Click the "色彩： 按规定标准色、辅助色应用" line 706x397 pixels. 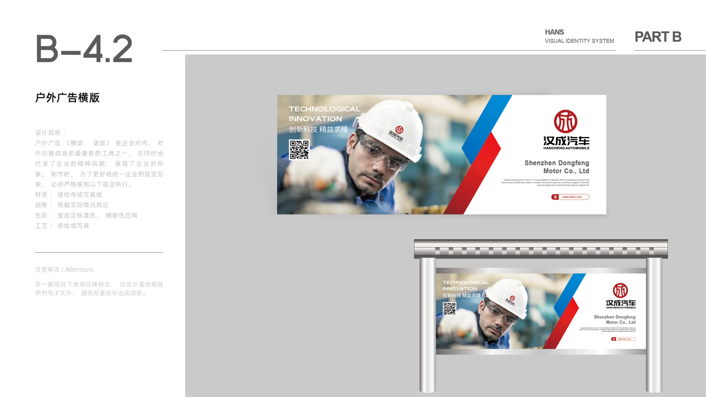pos(86,216)
